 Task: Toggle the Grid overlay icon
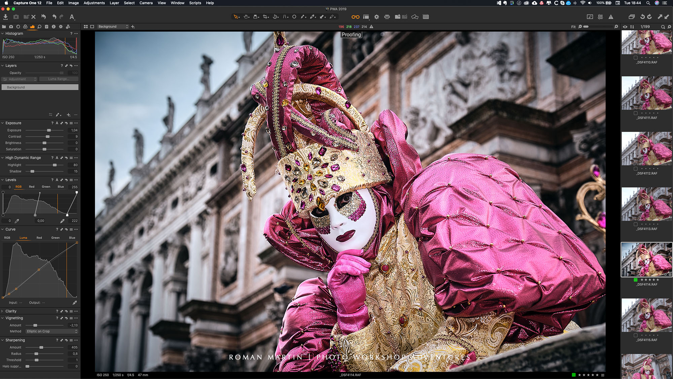(600, 17)
